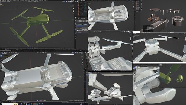Viewport: 186px width, 105px height.
Task: Select Catmull-Clark subdivision type button
Action: pos(80,26)
